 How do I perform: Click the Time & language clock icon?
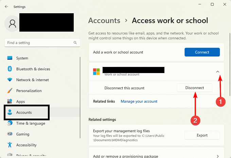coord(10,123)
